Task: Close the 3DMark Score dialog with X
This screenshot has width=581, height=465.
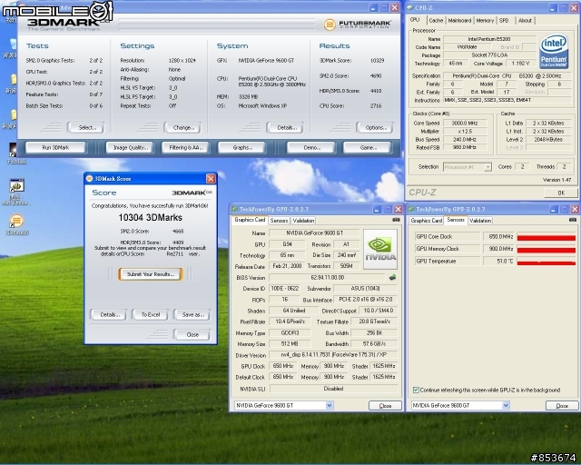Action: pos(211,179)
